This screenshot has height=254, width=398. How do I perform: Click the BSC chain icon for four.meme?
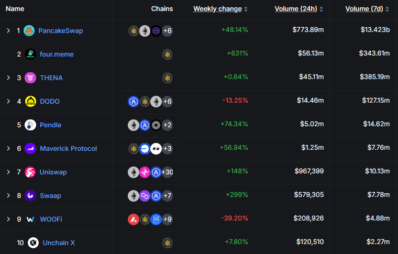point(168,54)
